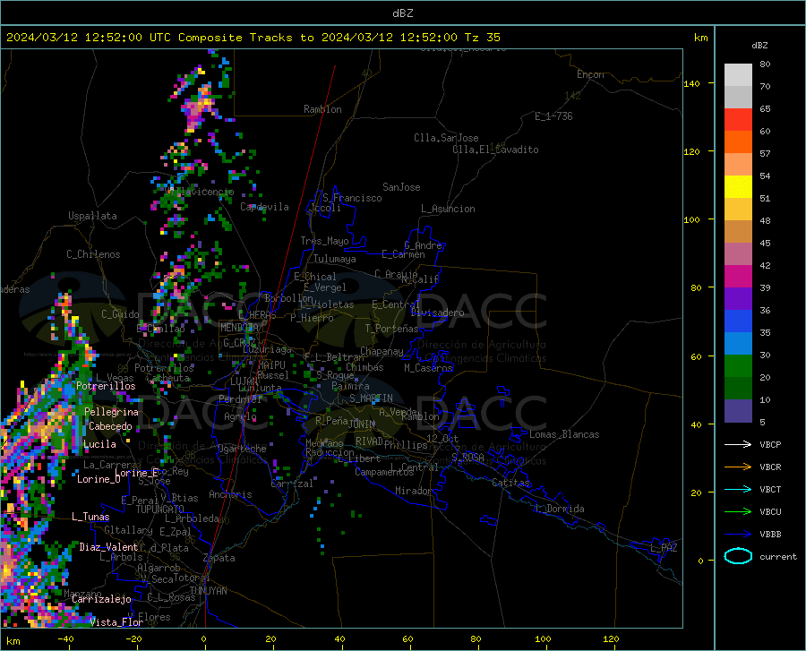
Task: Click the L_Dormida label
Action: point(559,509)
